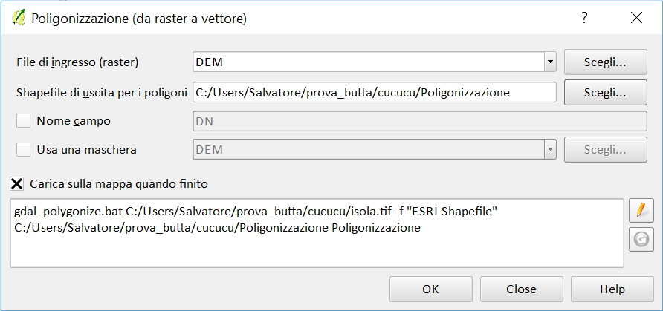Expand the mask layer DEM dropdown
This screenshot has height=311, width=663.
(549, 149)
